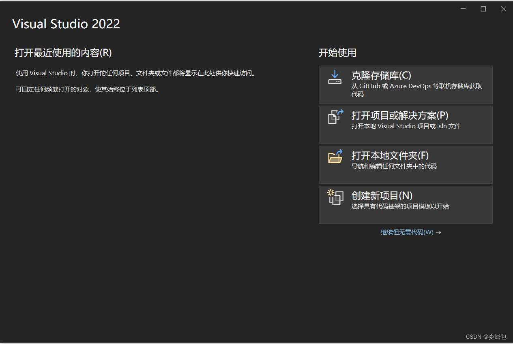Click the 开始使用 heading

[x=337, y=53]
